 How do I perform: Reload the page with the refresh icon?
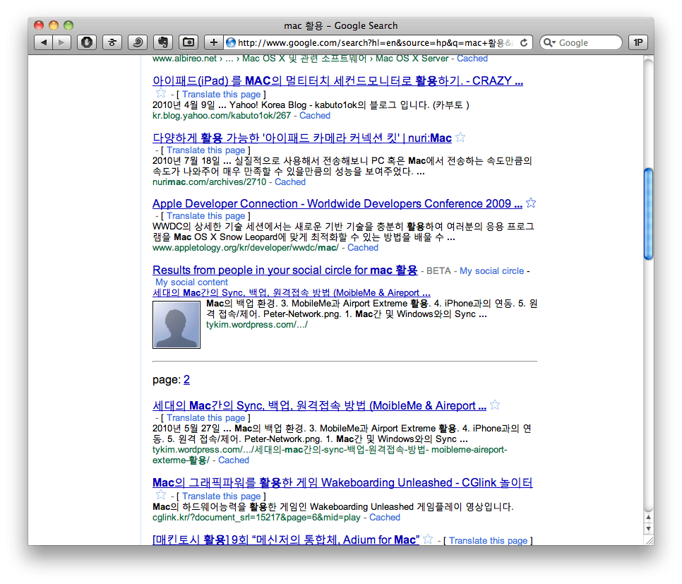(524, 42)
